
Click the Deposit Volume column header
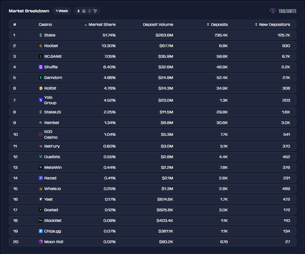(158, 24)
